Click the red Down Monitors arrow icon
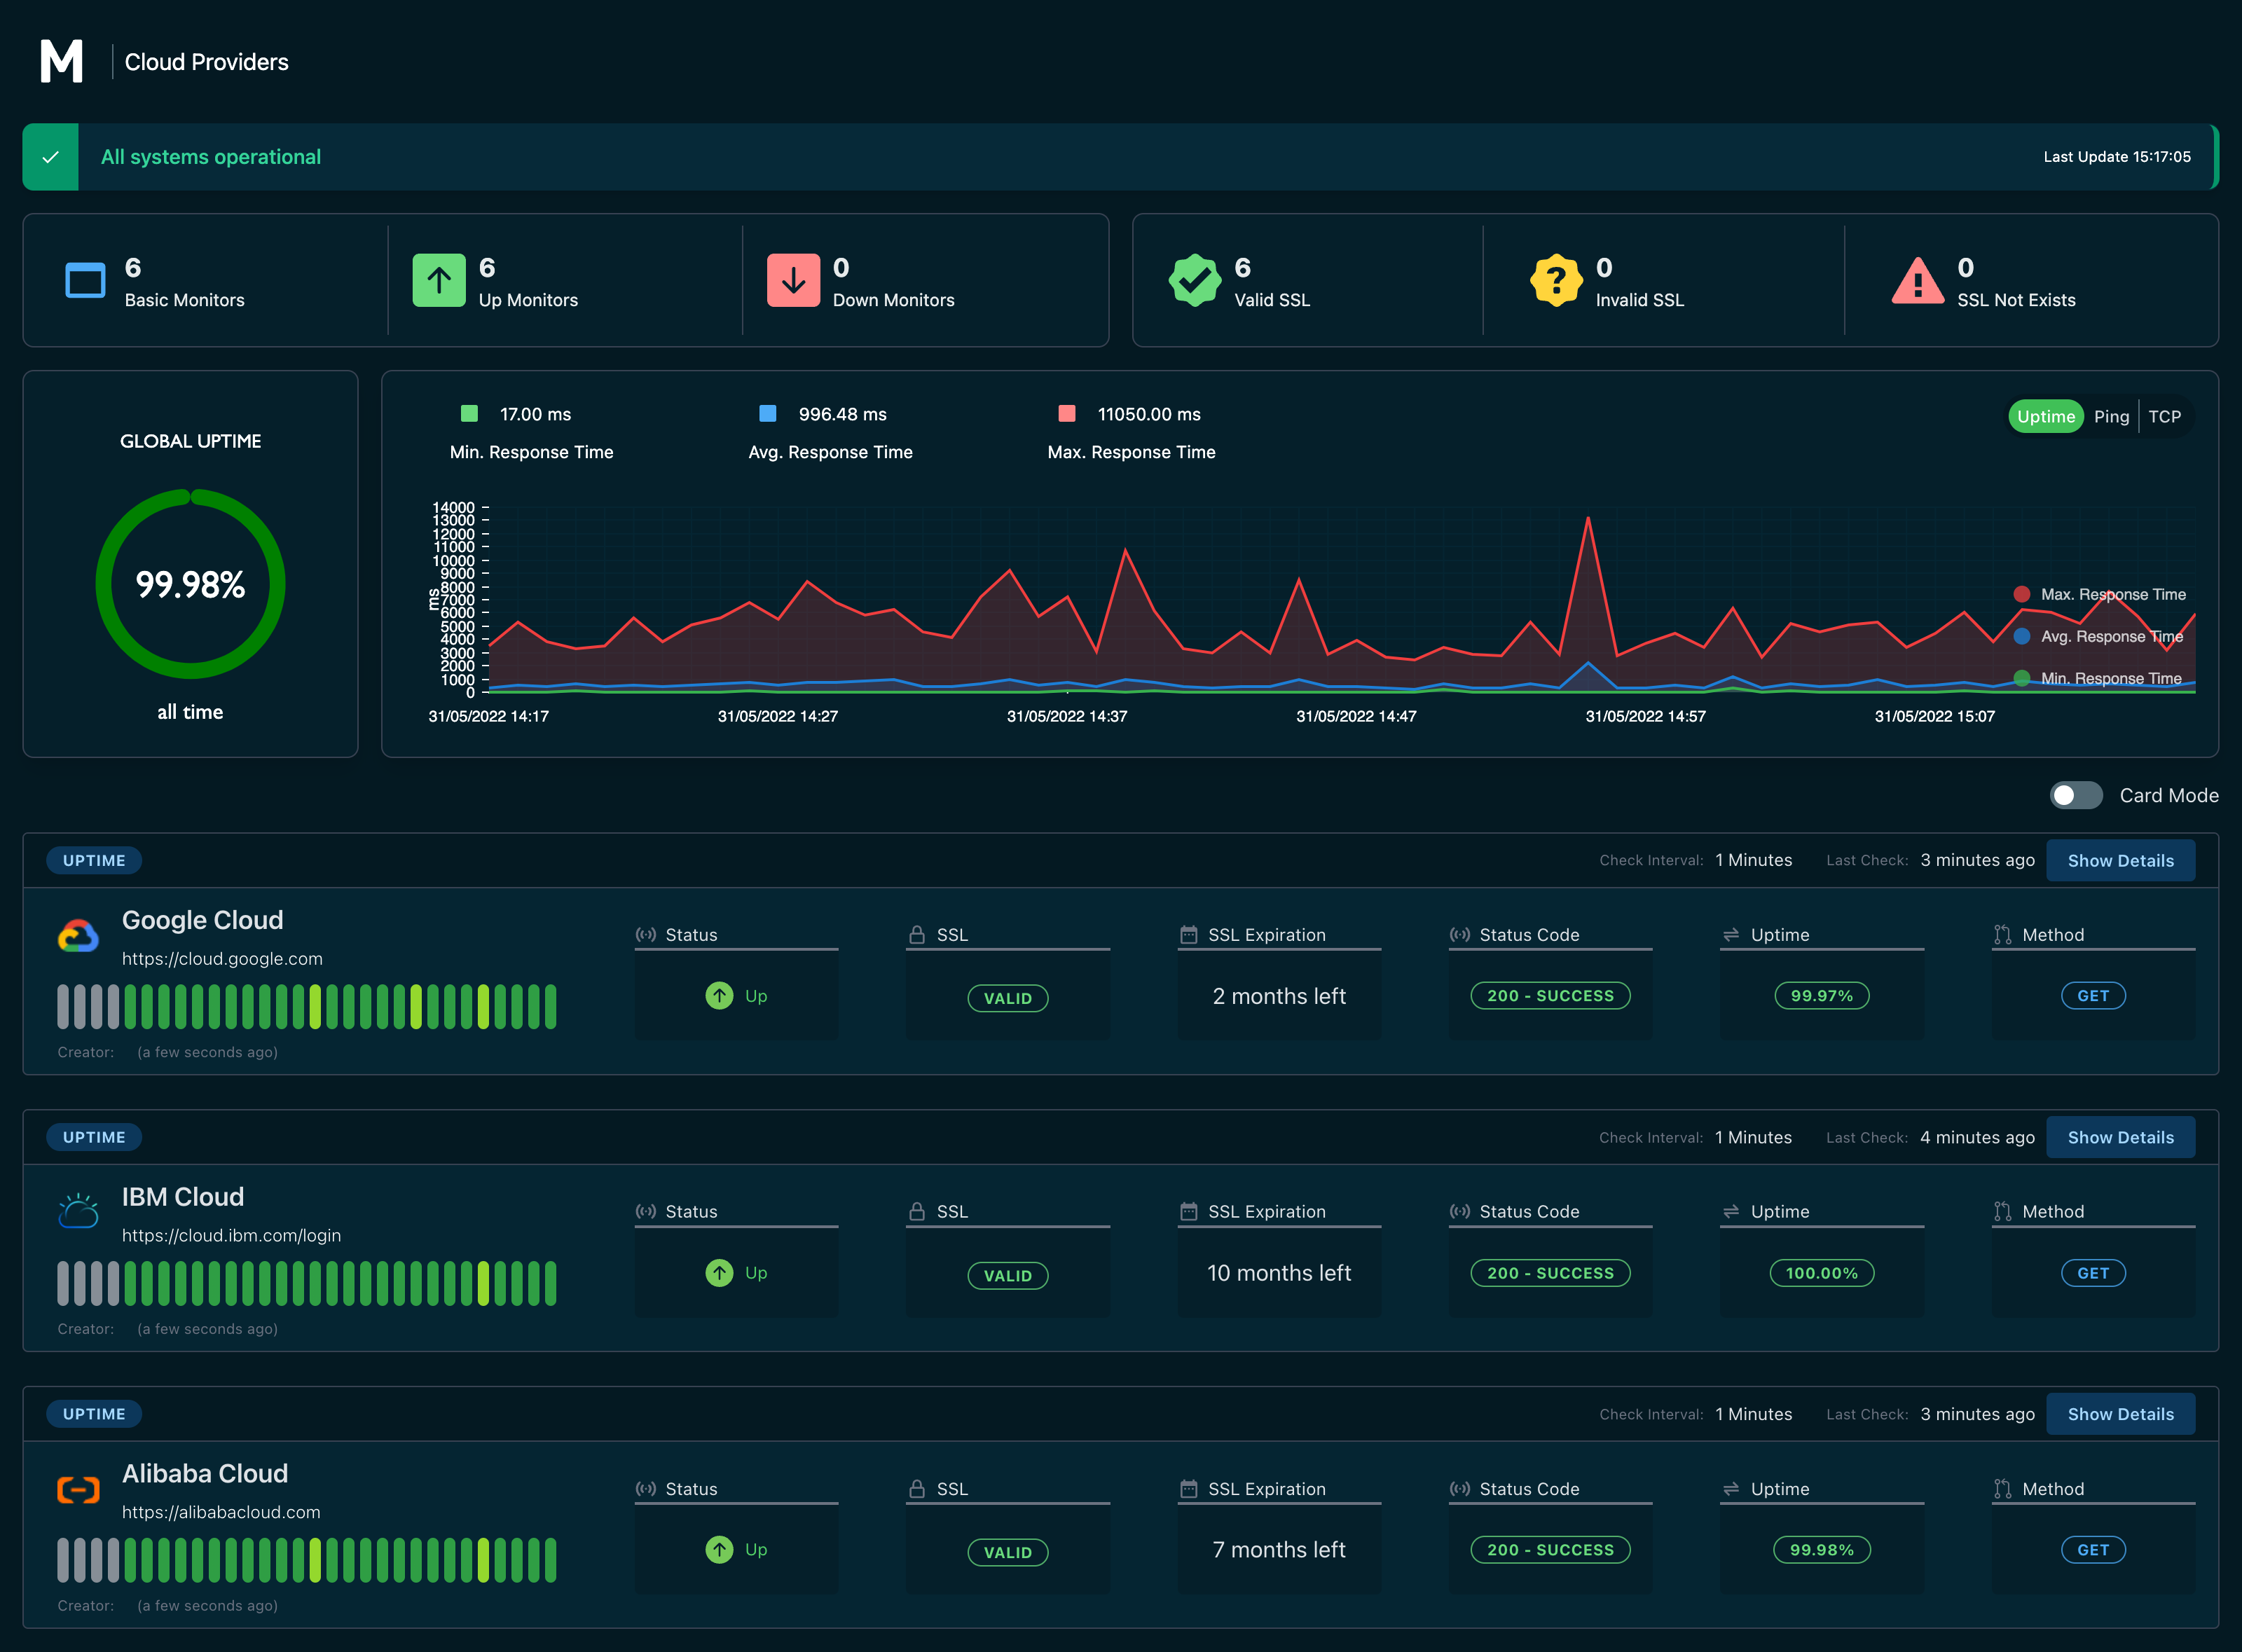This screenshot has width=2242, height=1652. [x=793, y=280]
